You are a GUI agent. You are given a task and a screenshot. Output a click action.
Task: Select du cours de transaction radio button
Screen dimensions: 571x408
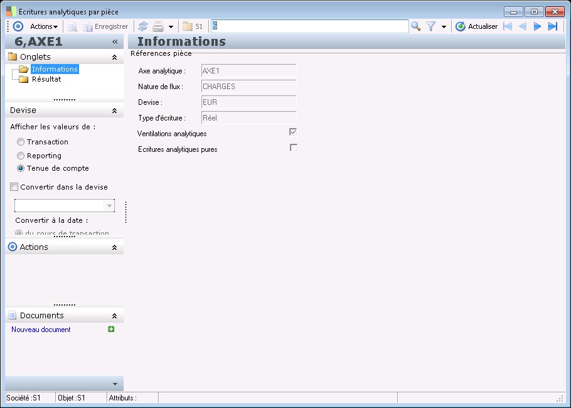pos(19,233)
